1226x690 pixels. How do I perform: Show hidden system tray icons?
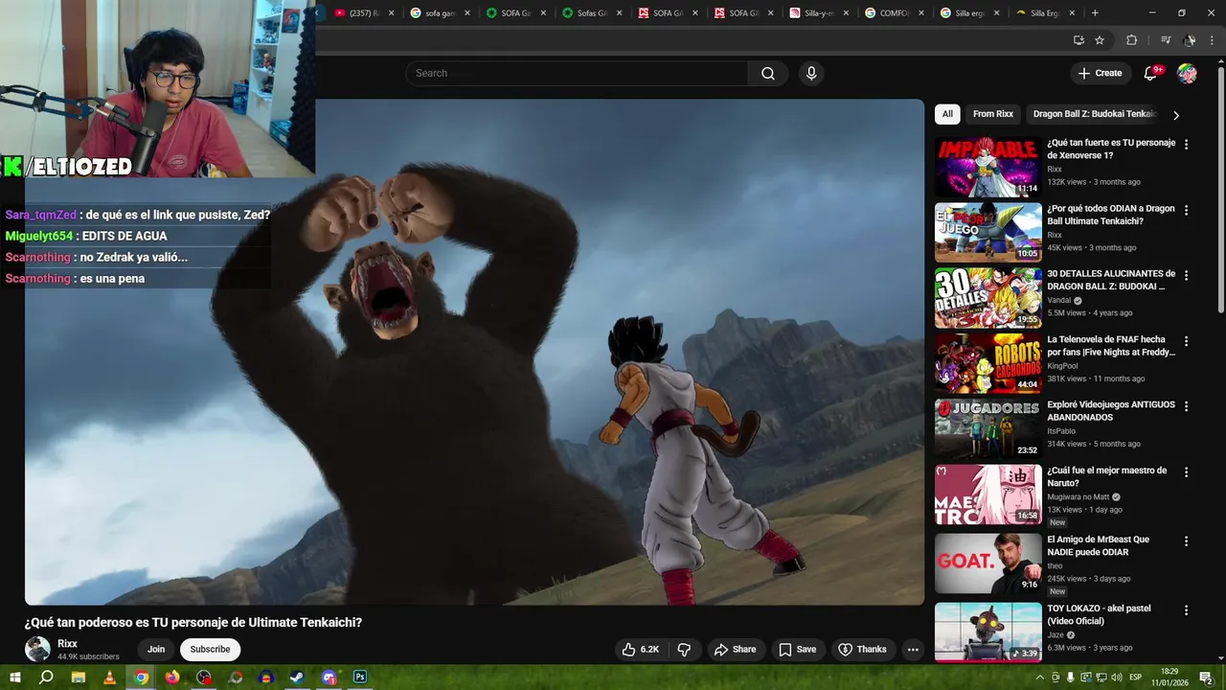1040,677
